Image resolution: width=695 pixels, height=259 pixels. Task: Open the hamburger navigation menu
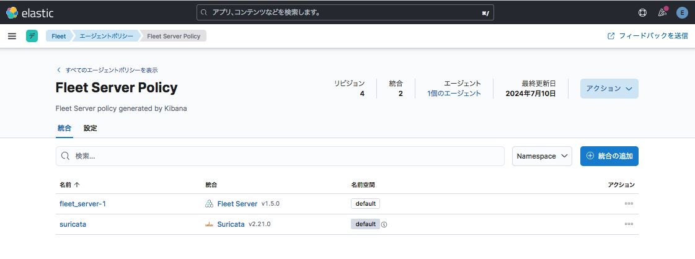coord(12,36)
